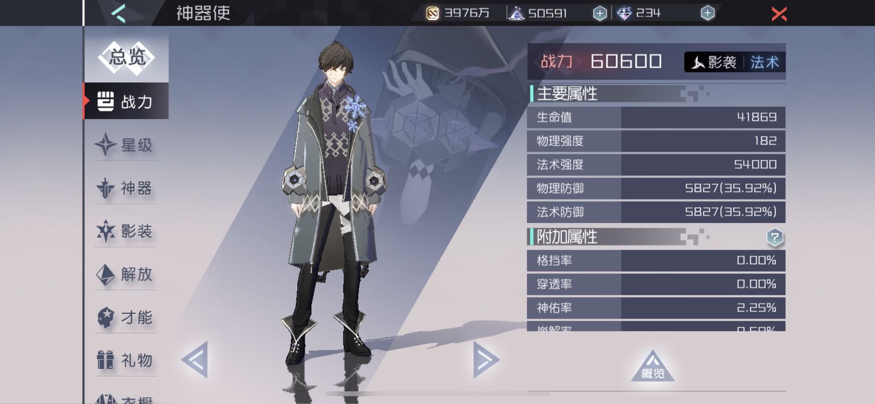The width and height of the screenshot is (875, 404).
Task: Click the gold coin 3976万 currency icon
Action: click(432, 13)
